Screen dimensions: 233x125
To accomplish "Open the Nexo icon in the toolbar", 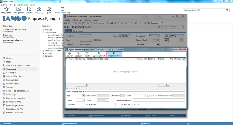I will 49,10.
